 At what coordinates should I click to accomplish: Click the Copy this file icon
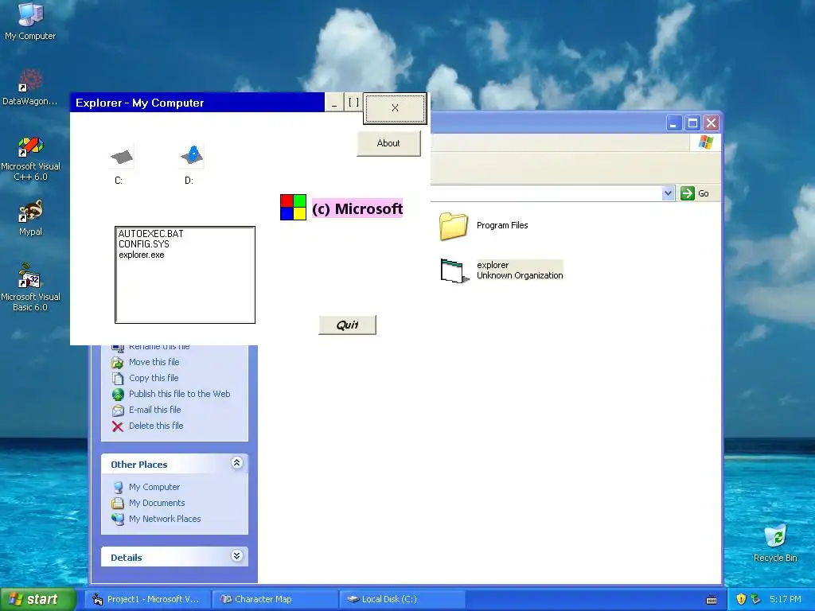tap(118, 378)
